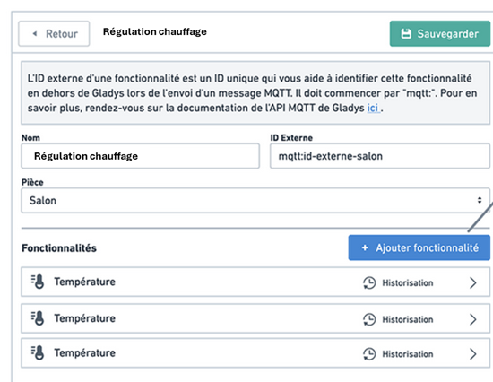
Task: Click the plus icon in Ajouter fonctionnalité
Action: (x=365, y=248)
